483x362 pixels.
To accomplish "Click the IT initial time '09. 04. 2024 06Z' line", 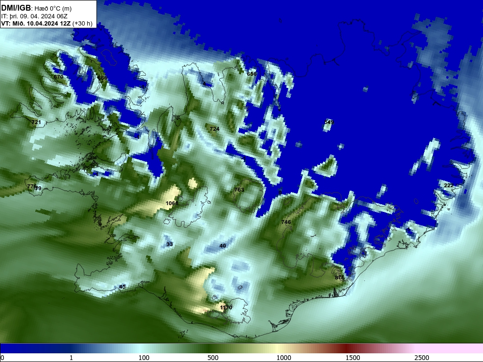I will 34,16.
